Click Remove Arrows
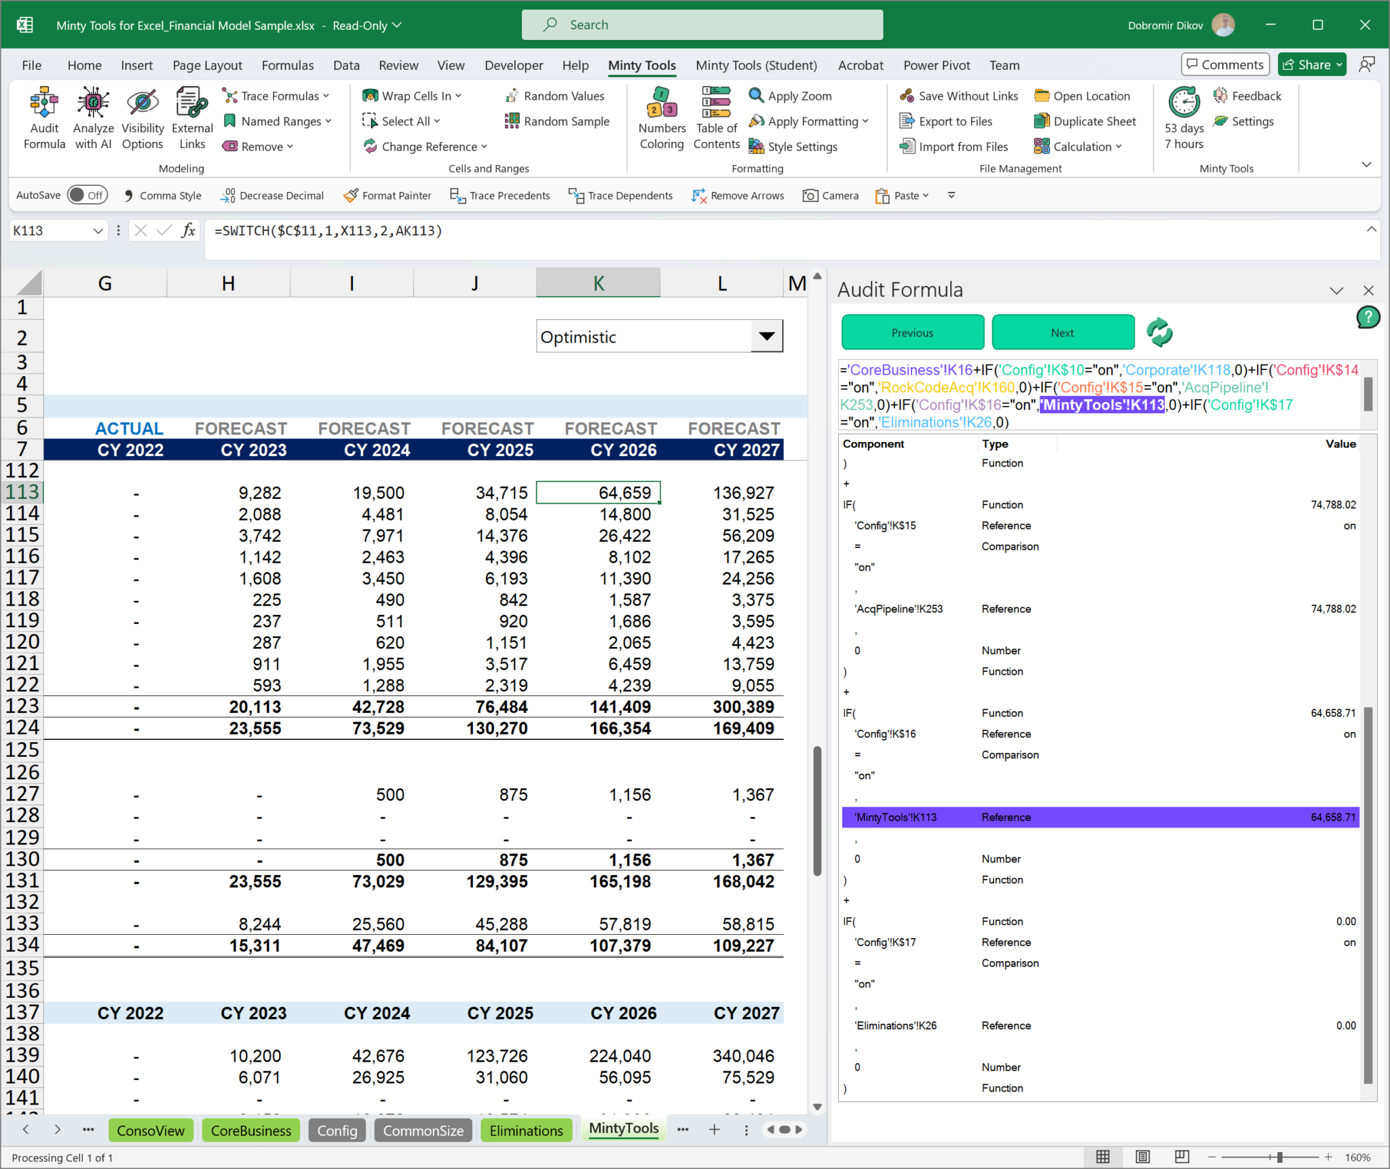This screenshot has height=1169, width=1390. click(737, 196)
